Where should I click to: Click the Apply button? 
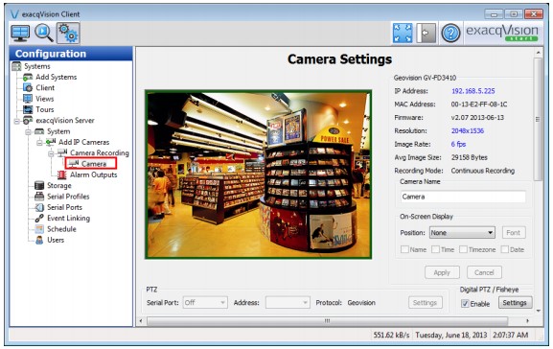click(x=442, y=272)
